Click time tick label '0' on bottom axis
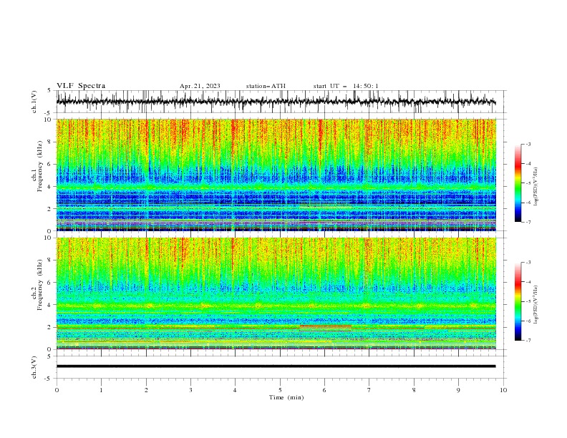567x438 pixels. 57,390
